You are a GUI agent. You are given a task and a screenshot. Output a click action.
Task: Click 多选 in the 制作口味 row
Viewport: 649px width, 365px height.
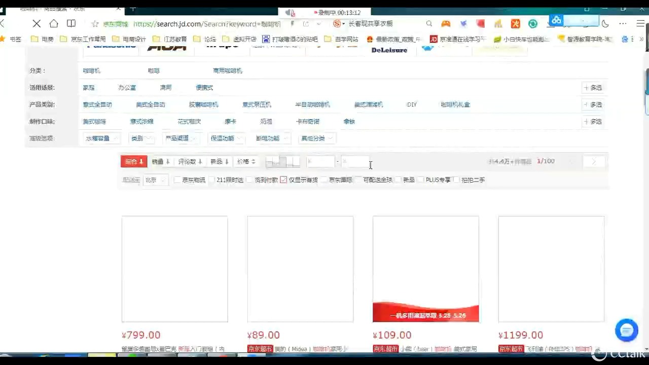(593, 122)
